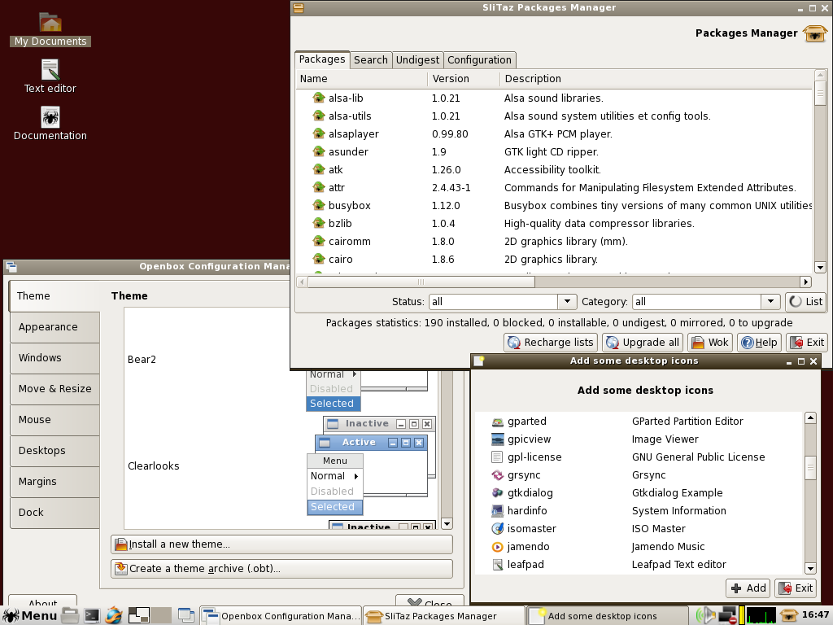Click the Wok button
Screen dimensions: 833x625
pyautogui.click(x=710, y=343)
